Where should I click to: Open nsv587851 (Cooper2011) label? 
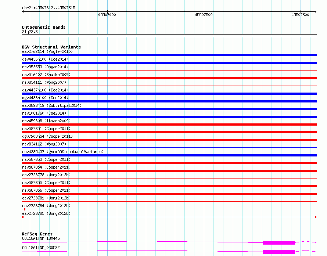click(x=46, y=129)
